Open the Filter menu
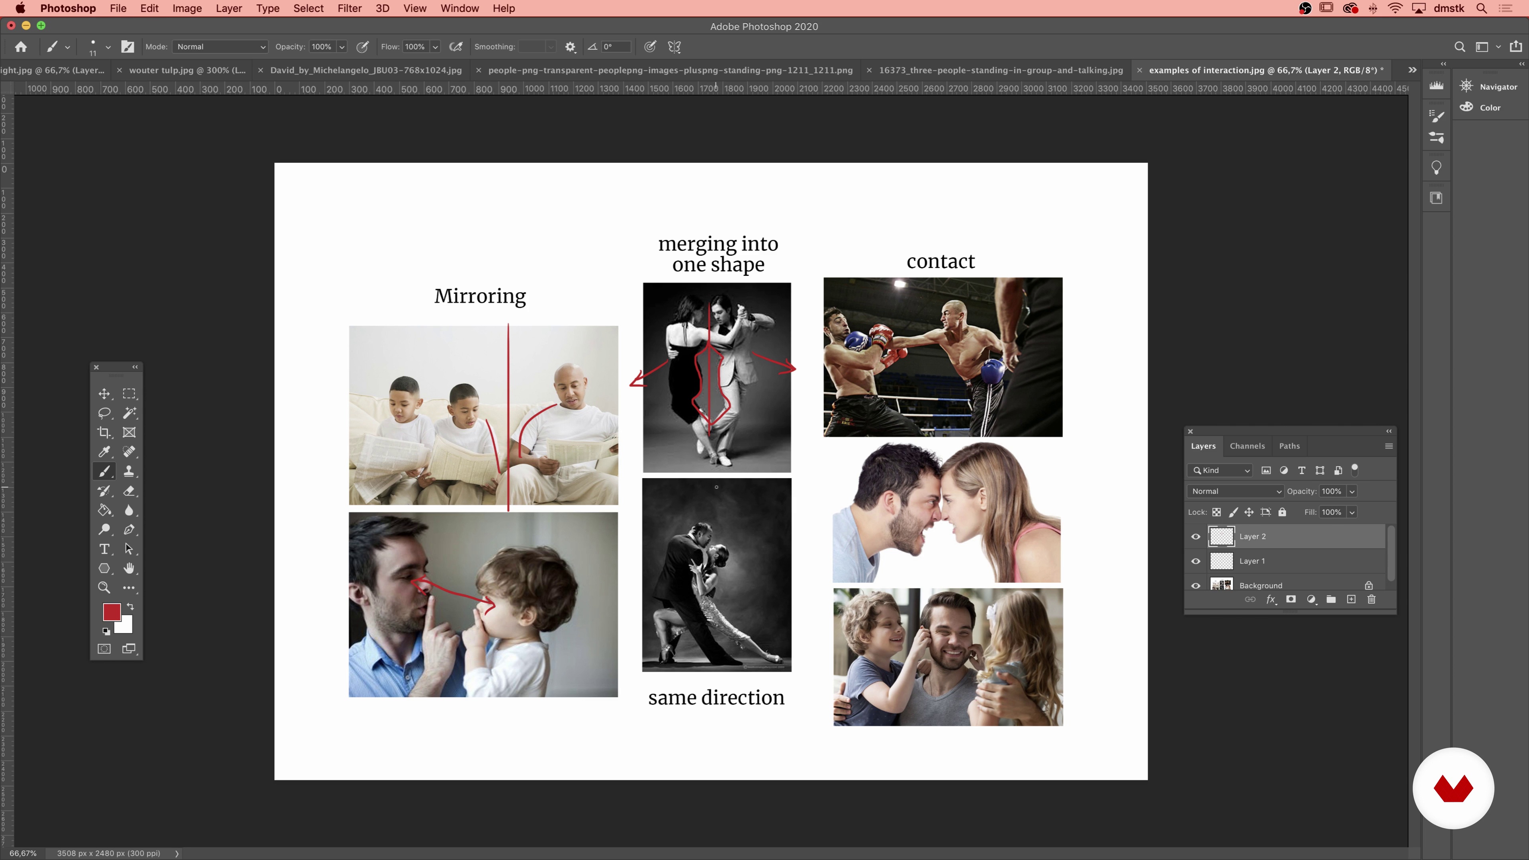The height and width of the screenshot is (860, 1529). (349, 8)
